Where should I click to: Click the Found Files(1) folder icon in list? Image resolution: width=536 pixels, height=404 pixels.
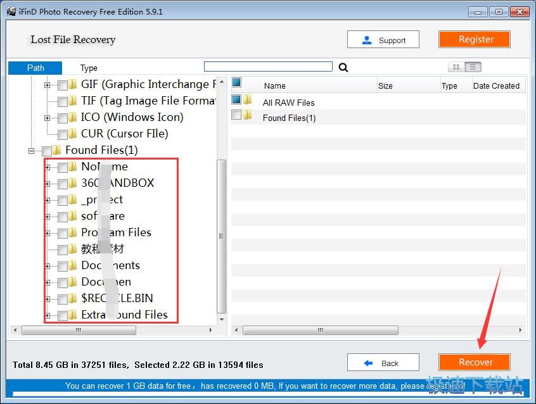point(248,116)
